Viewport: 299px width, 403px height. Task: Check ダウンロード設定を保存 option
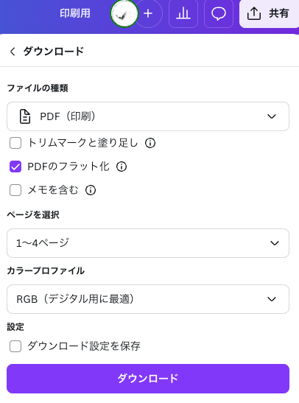coord(15,346)
